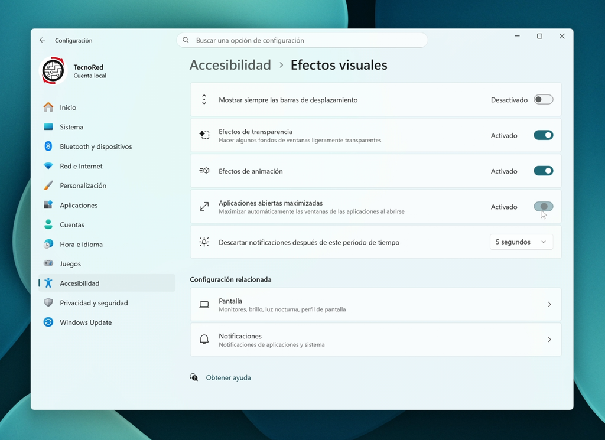Click the Inicio home icon
The width and height of the screenshot is (605, 440).
(48, 107)
